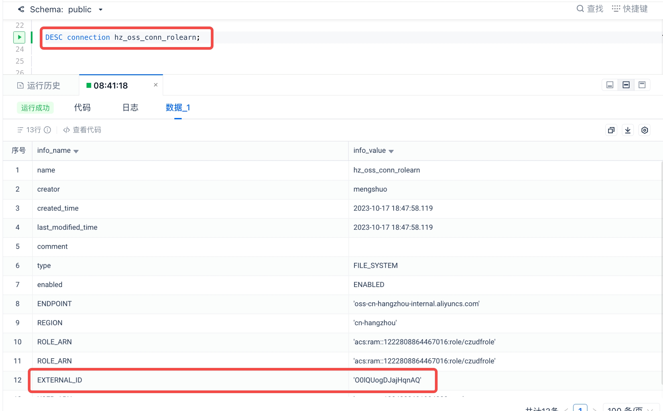The height and width of the screenshot is (411, 663).
Task: Select the EXTERNAL_ID value cell
Action: pos(387,380)
